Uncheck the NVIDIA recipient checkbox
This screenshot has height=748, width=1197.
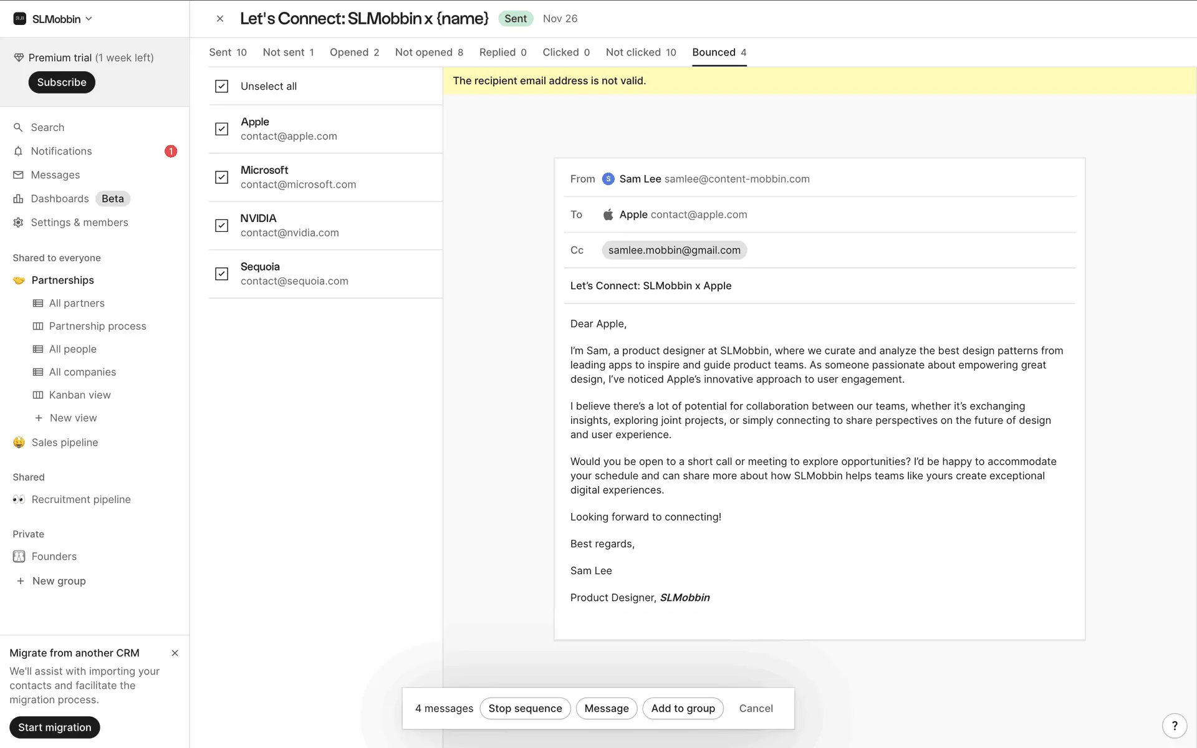point(221,226)
